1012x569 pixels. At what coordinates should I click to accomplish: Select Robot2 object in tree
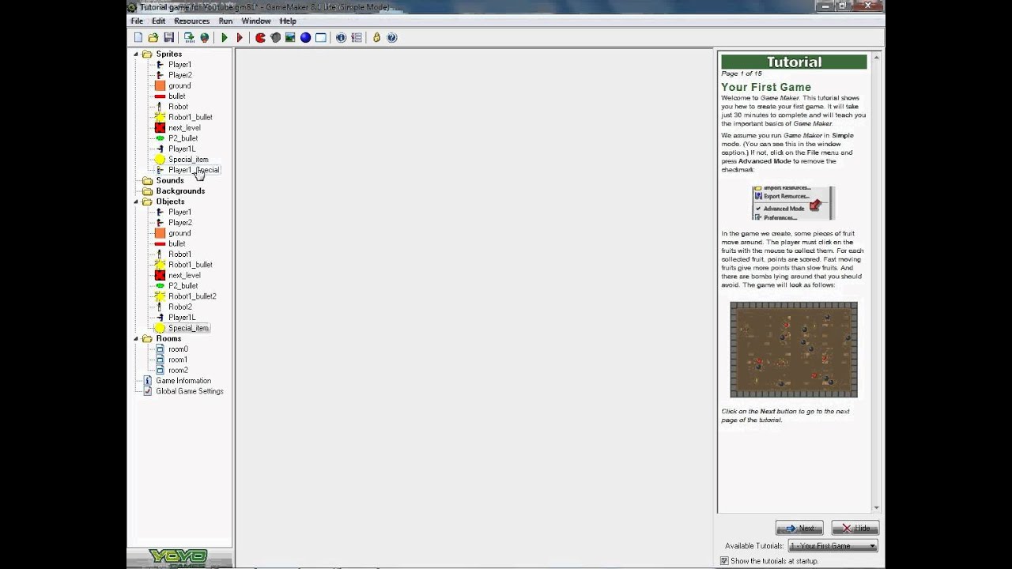point(180,307)
